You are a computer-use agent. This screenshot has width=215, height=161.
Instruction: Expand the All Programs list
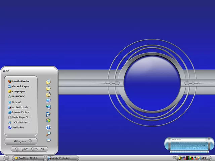click(21, 141)
